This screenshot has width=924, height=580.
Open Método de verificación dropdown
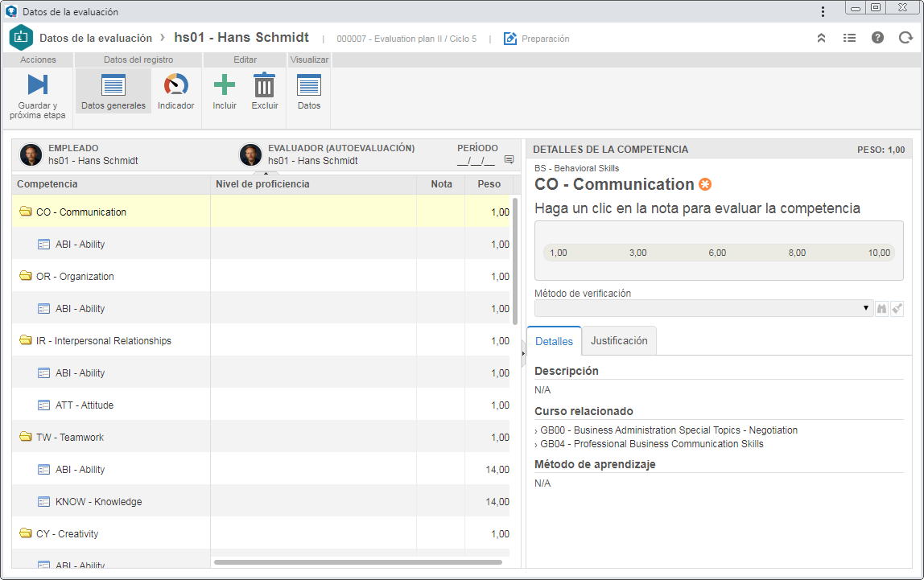click(703, 309)
